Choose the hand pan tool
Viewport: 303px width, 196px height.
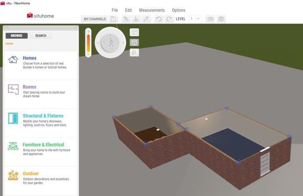(x=136, y=19)
